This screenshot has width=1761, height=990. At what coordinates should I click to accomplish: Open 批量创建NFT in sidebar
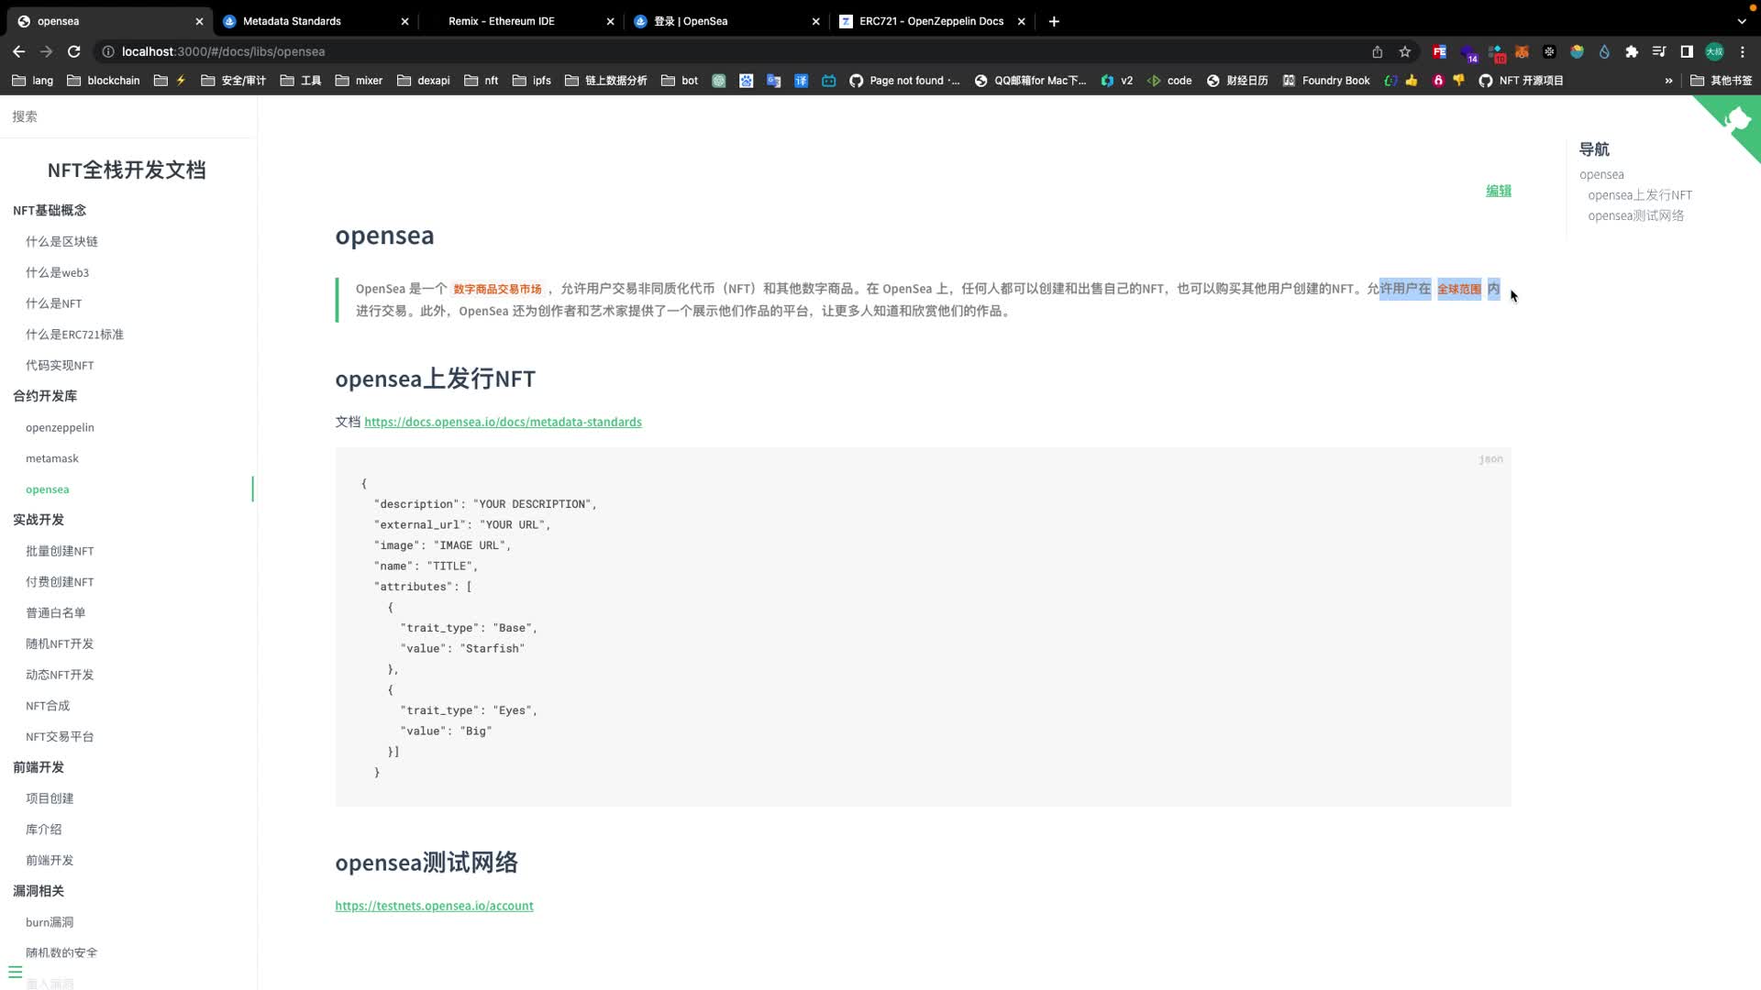60,552
